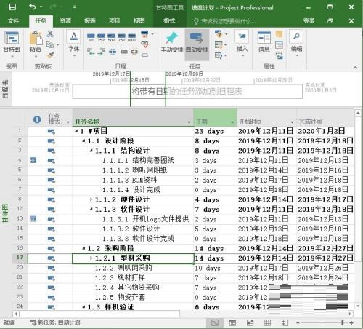Open the Gantt chart view button (甘特图)
The image size is (363, 329).
(12, 44)
